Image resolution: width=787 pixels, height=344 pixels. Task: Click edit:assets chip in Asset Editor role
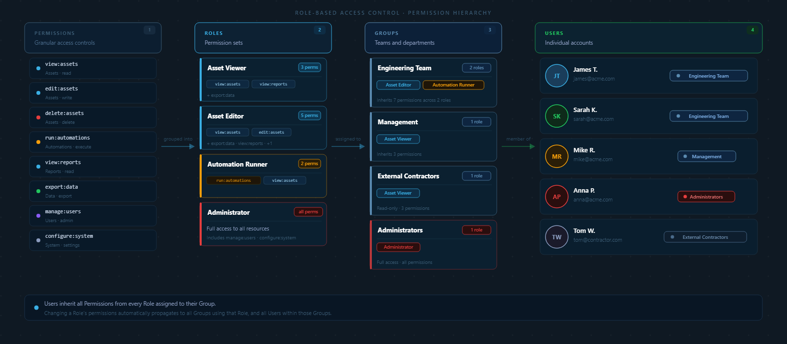272,132
